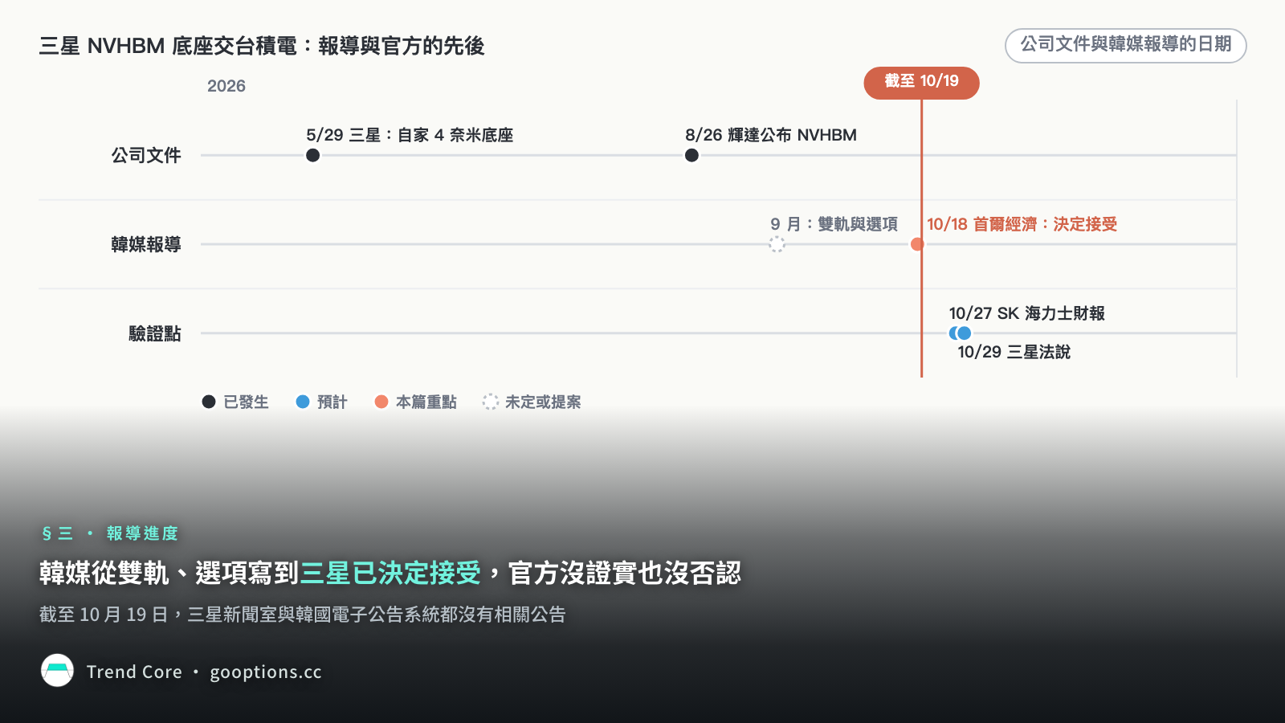The height and width of the screenshot is (723, 1285).
Task: Click the 截至 10/19 cutoff badge
Action: pos(921,83)
